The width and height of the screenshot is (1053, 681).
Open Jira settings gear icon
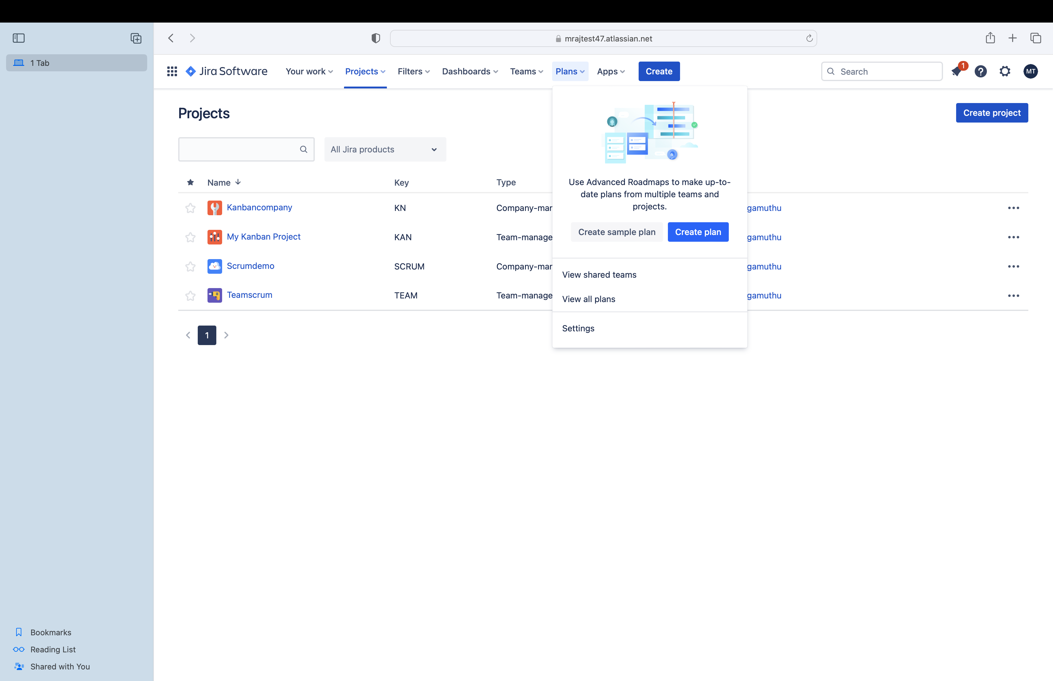click(x=1005, y=71)
